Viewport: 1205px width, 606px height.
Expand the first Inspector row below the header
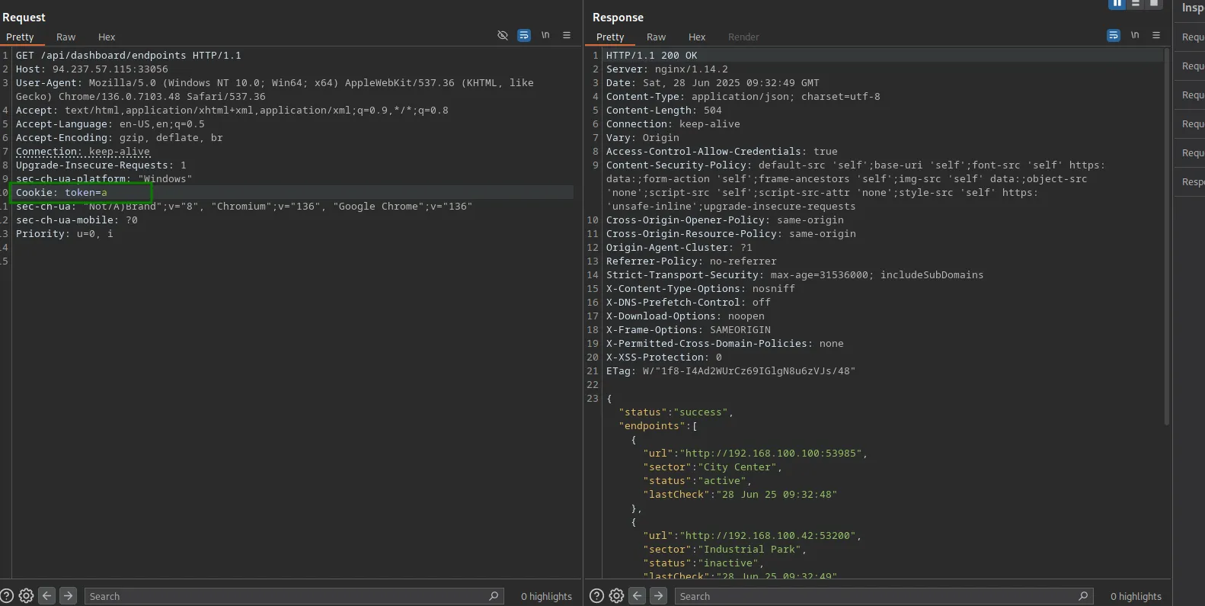[1190, 37]
